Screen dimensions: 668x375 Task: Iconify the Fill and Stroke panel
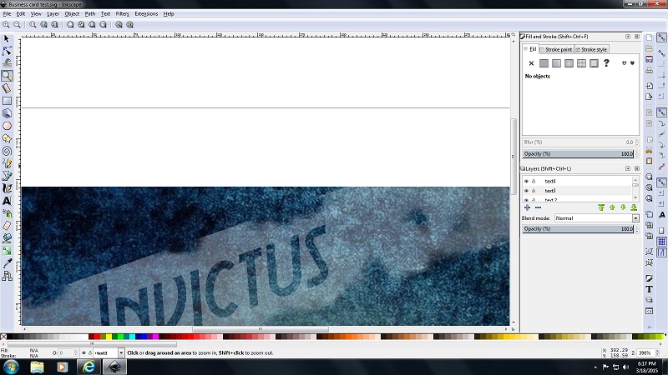click(628, 37)
